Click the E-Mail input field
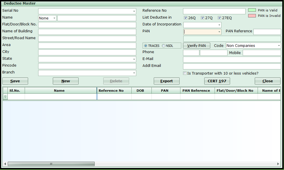 click(232, 59)
